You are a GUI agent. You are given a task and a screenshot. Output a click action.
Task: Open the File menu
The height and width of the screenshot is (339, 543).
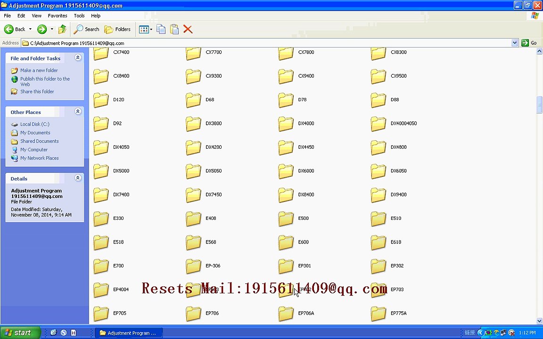pyautogui.click(x=7, y=16)
